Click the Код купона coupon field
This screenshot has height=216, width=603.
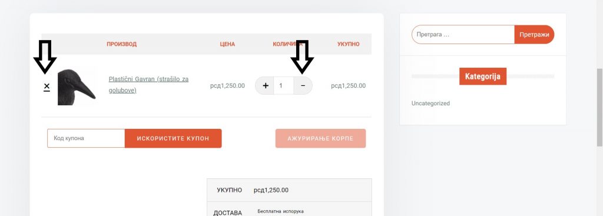pos(86,138)
